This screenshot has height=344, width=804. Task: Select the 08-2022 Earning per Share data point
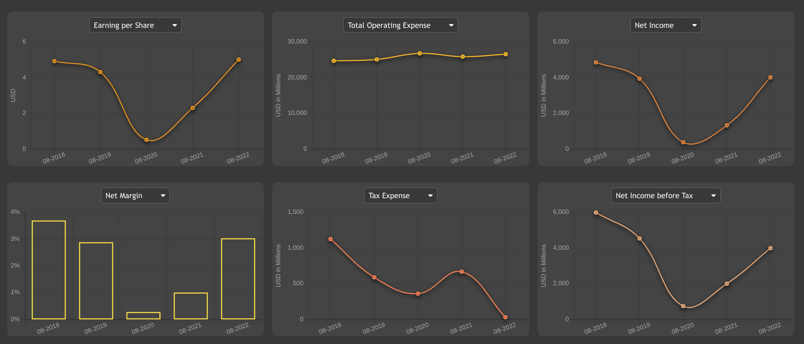pyautogui.click(x=239, y=60)
